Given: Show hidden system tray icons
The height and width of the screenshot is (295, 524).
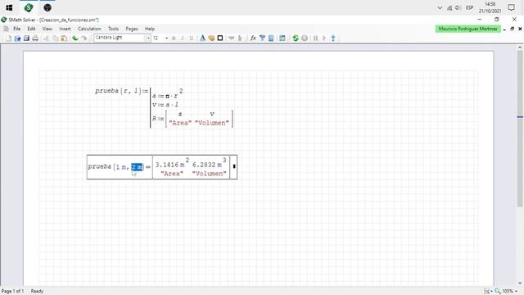Looking at the screenshot, I should click(440, 7).
